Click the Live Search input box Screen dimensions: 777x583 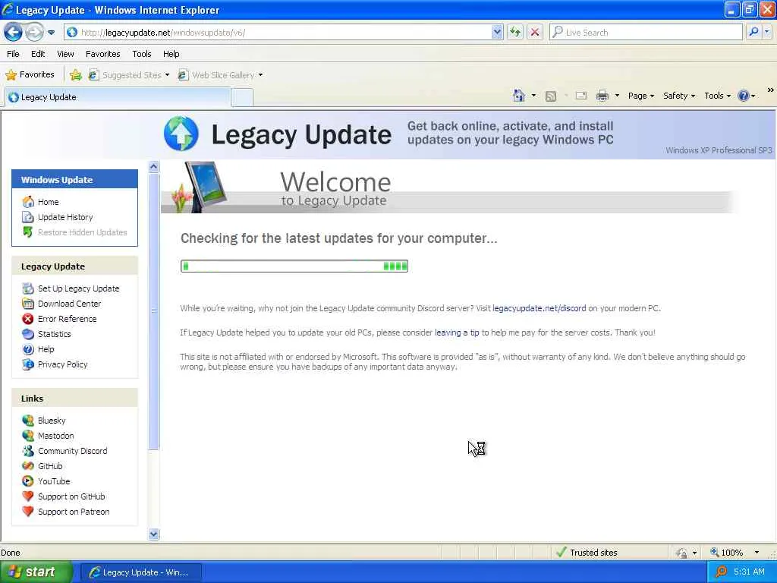pyautogui.click(x=646, y=32)
